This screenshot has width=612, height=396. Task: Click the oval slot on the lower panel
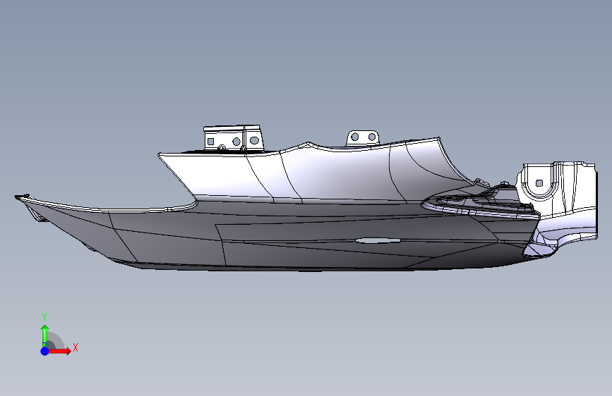tap(377, 240)
